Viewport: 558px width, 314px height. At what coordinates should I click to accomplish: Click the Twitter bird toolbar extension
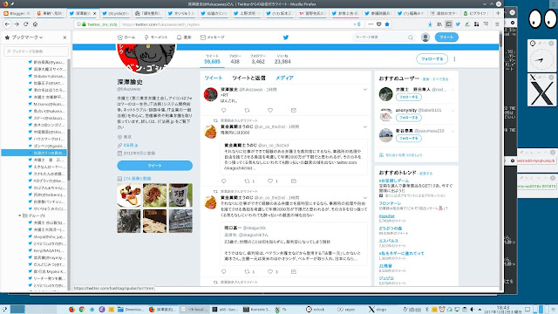(x=458, y=24)
